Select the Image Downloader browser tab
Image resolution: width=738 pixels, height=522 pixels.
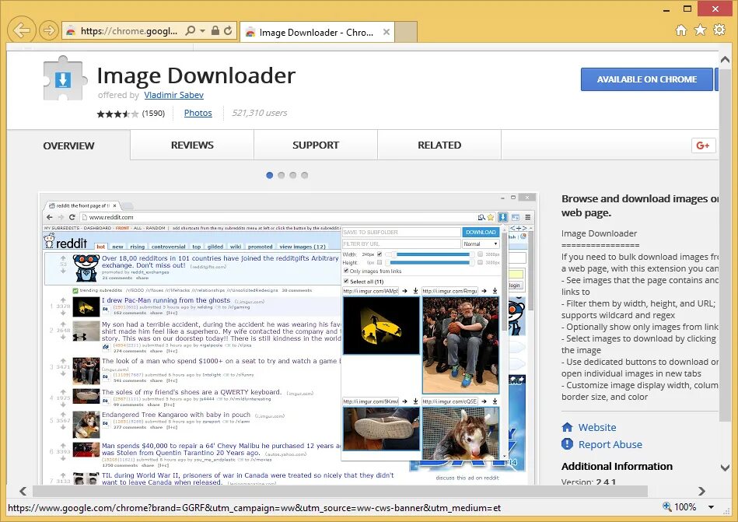point(317,32)
